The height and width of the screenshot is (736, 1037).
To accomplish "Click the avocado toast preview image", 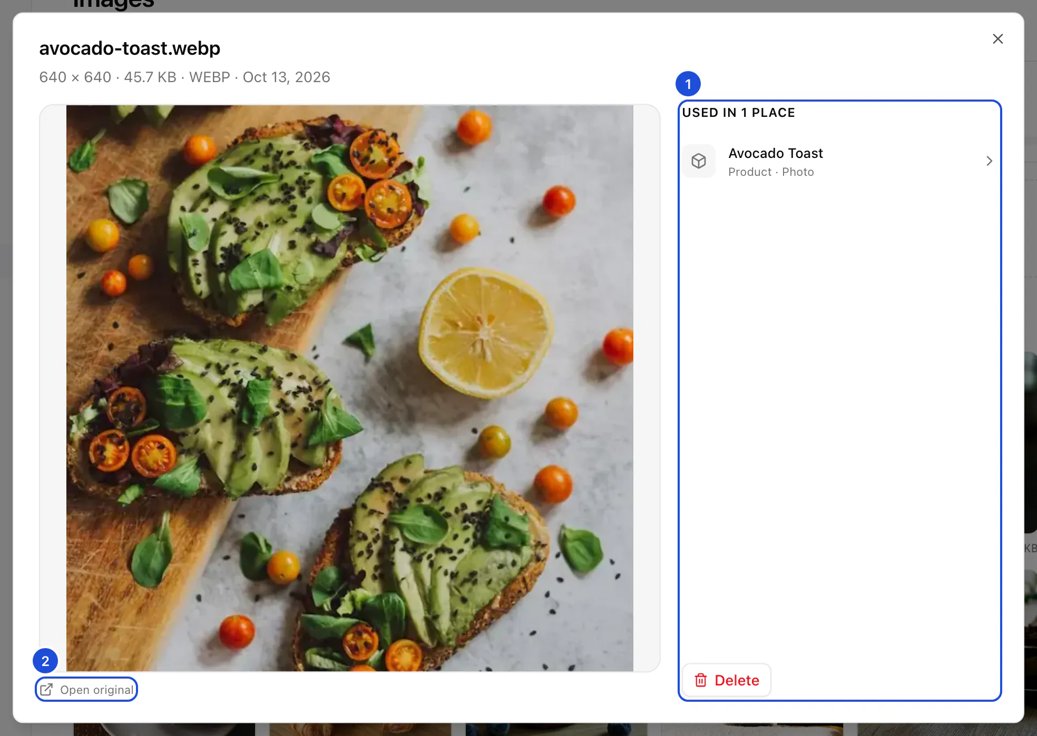I will [x=350, y=388].
